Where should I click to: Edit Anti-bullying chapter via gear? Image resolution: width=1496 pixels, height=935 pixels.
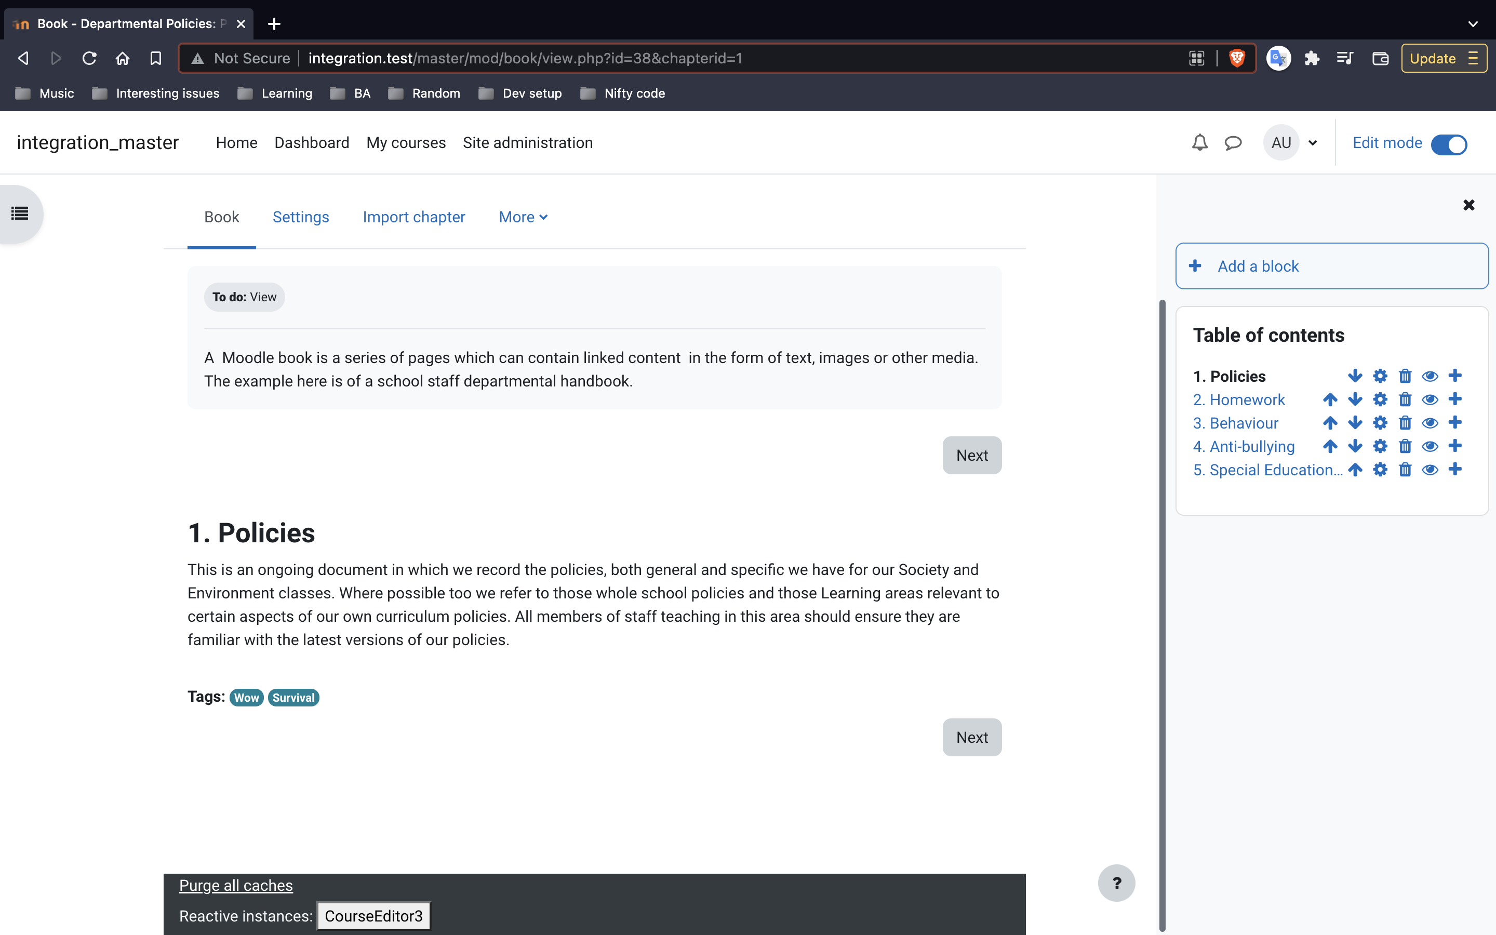(1380, 447)
